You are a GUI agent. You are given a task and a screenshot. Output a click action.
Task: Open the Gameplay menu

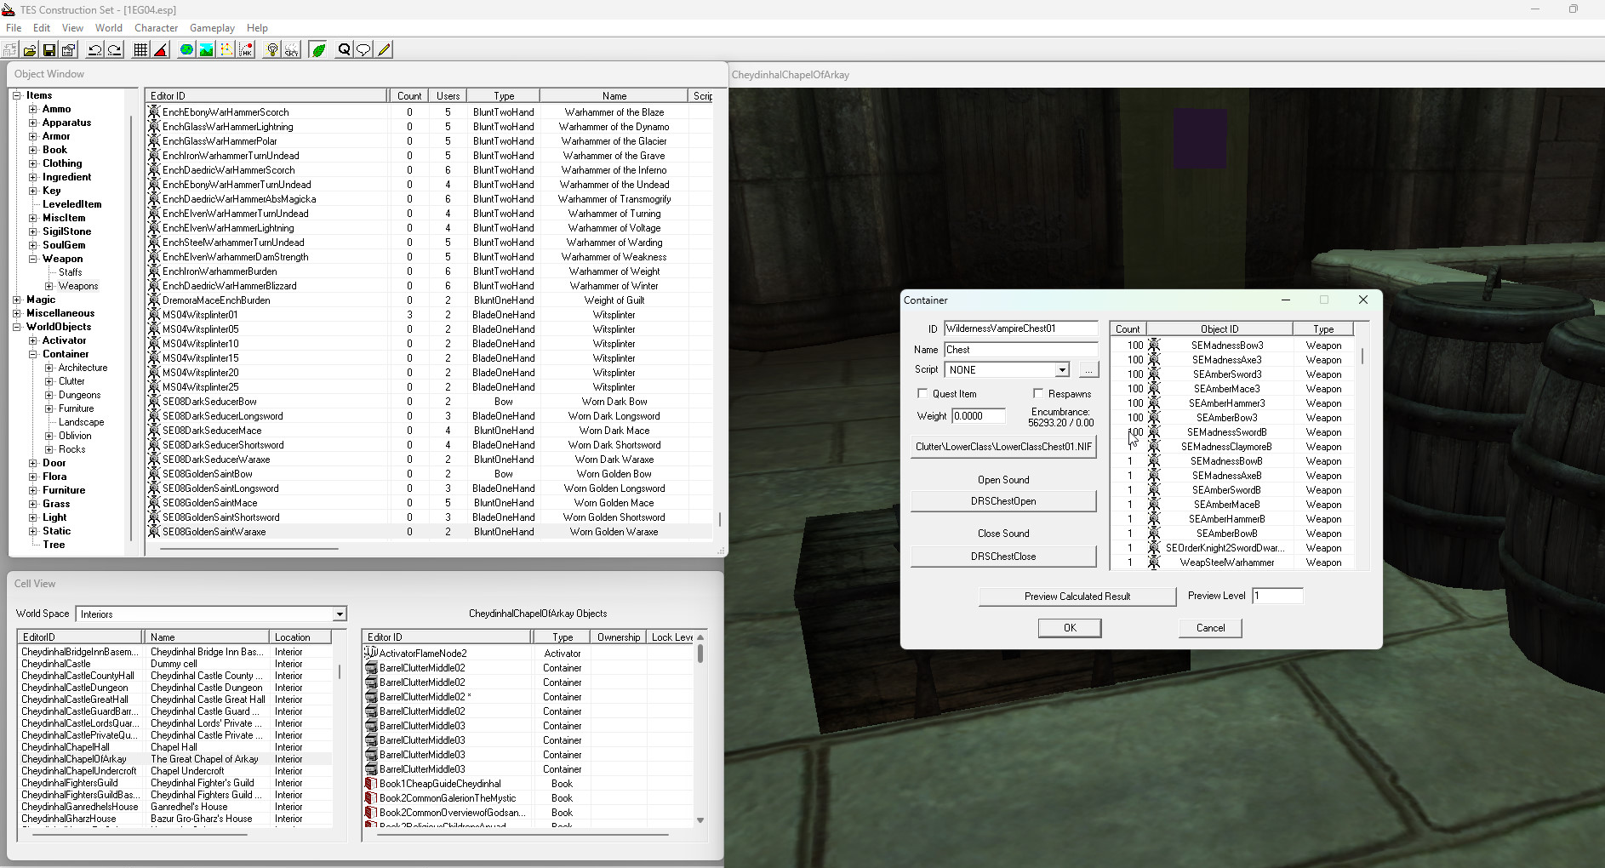tap(212, 28)
